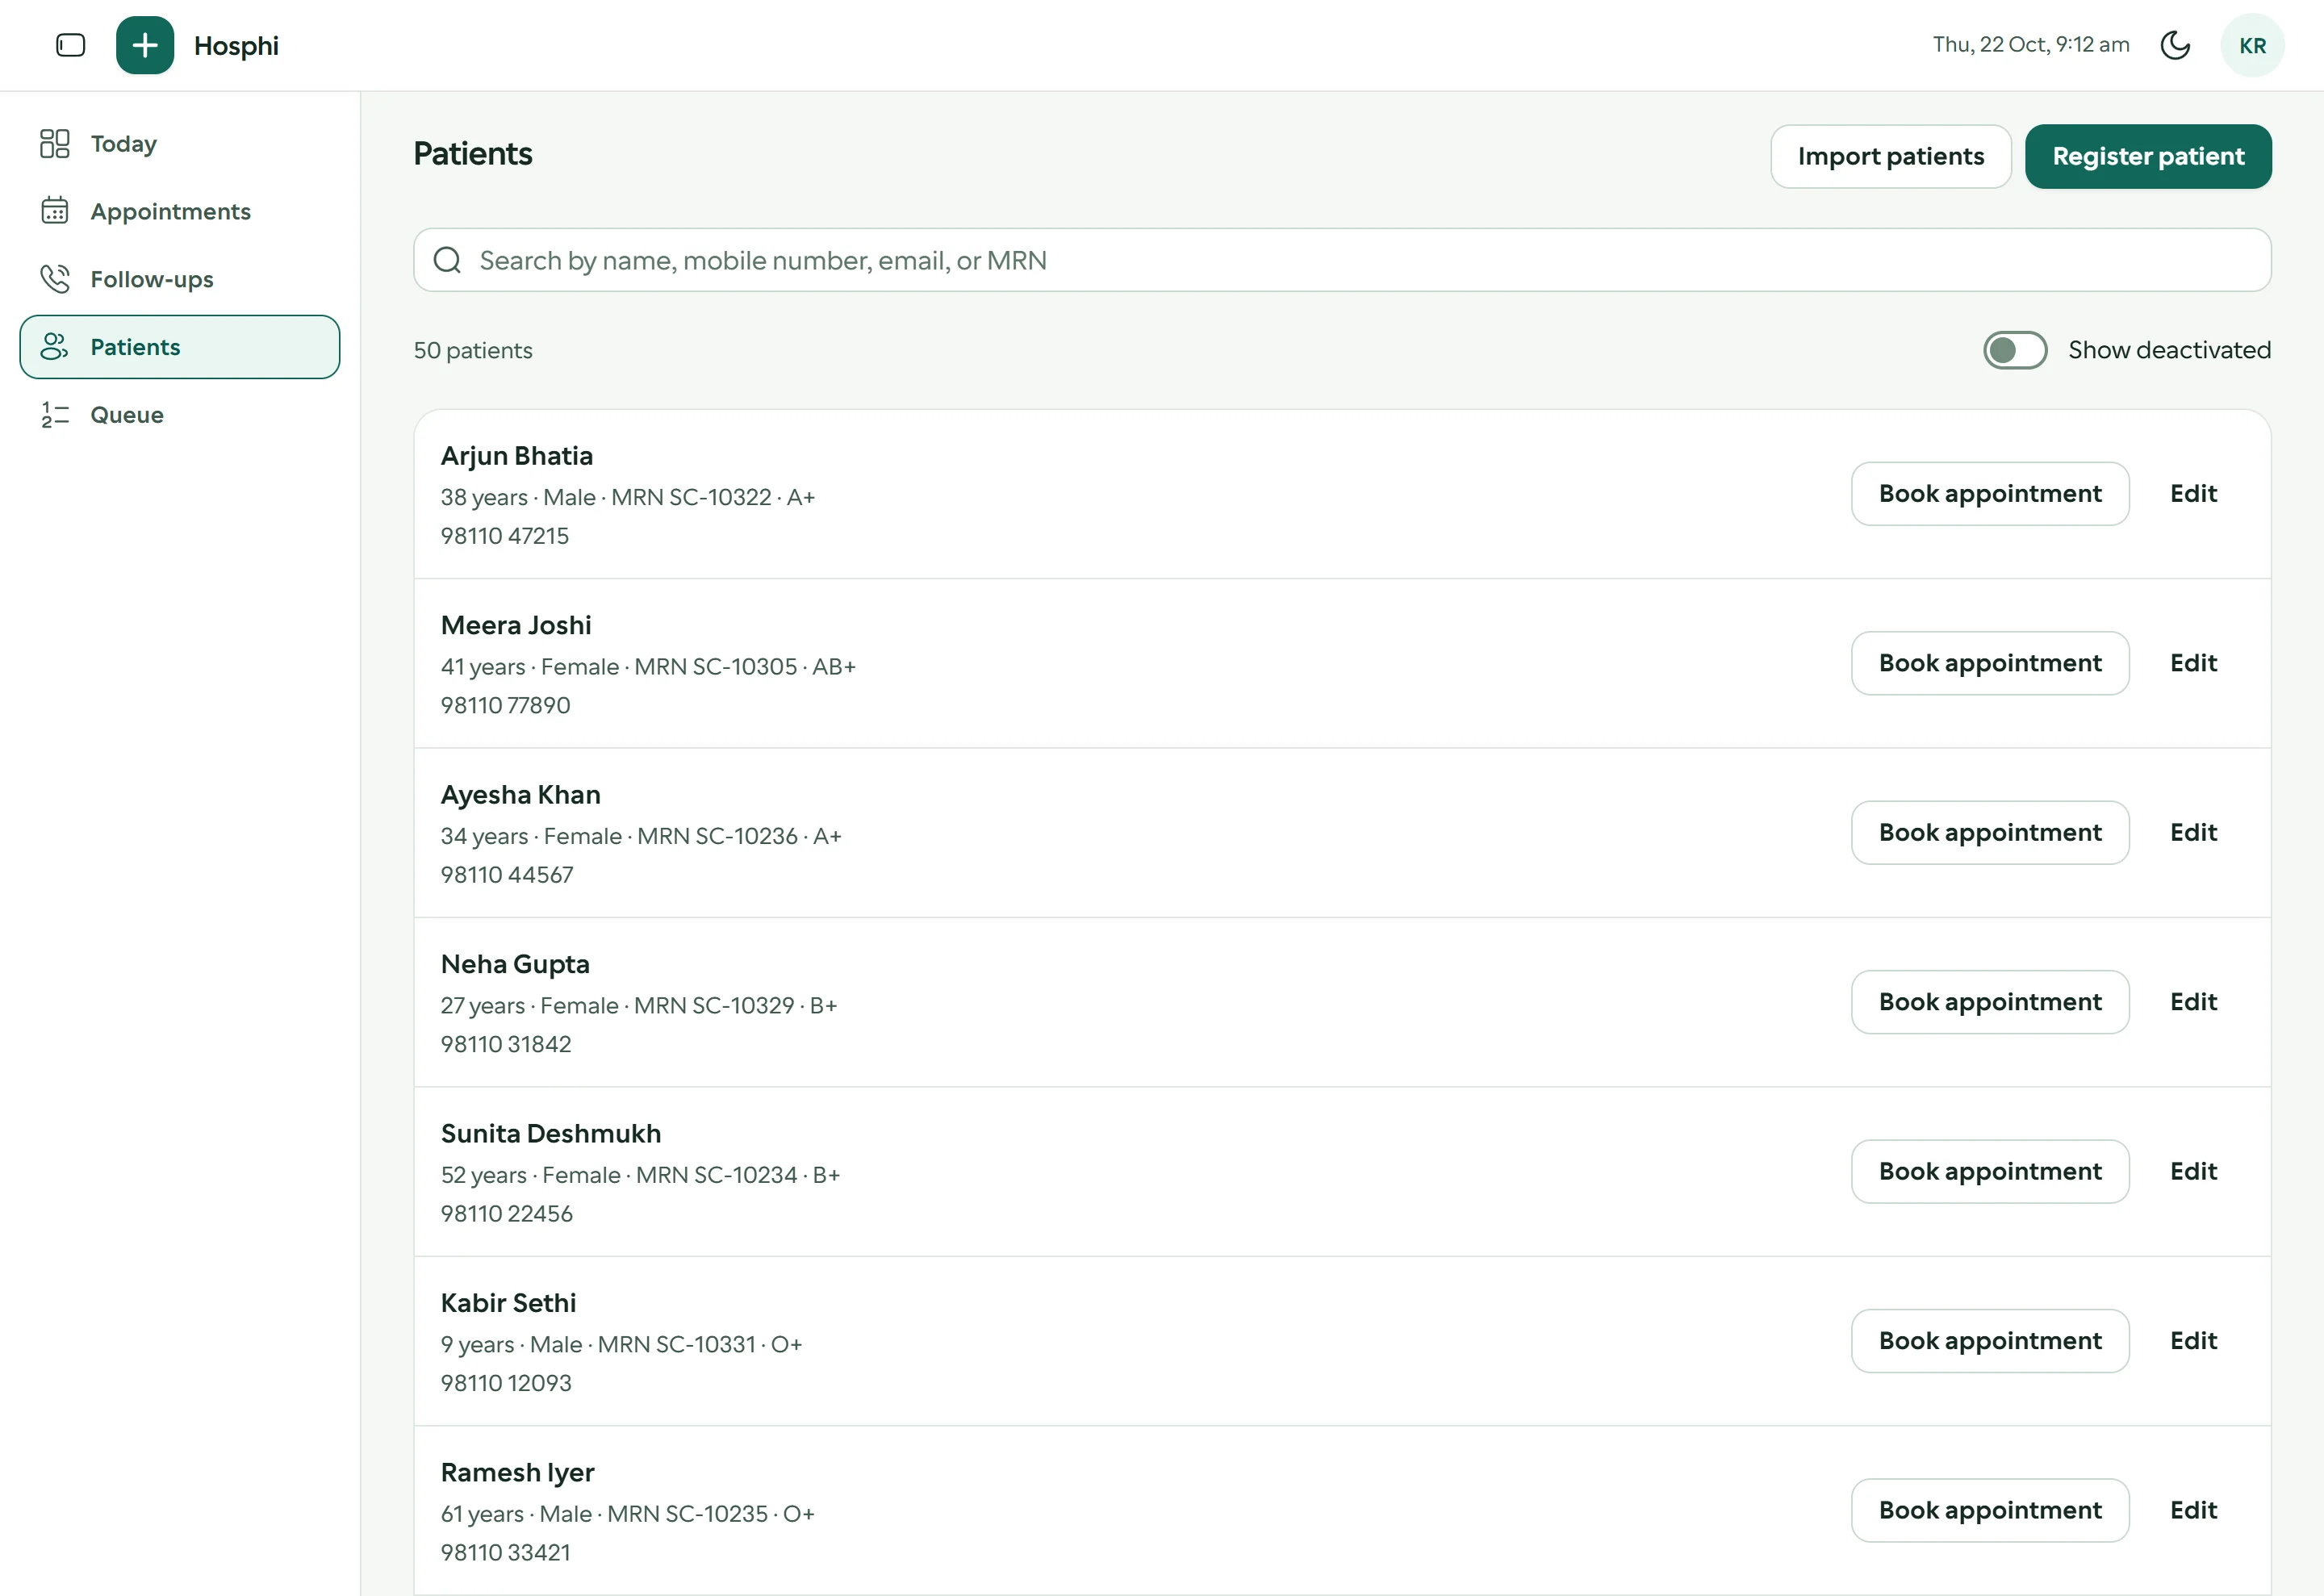Click the name Kabir Sethi
Screen dimensions: 2324x1596
click(x=508, y=1303)
